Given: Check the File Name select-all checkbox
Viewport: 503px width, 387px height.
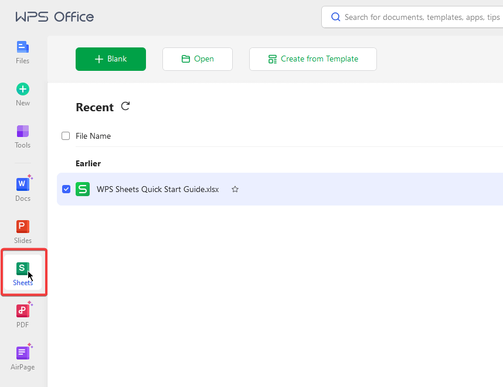Looking at the screenshot, I should [66, 135].
